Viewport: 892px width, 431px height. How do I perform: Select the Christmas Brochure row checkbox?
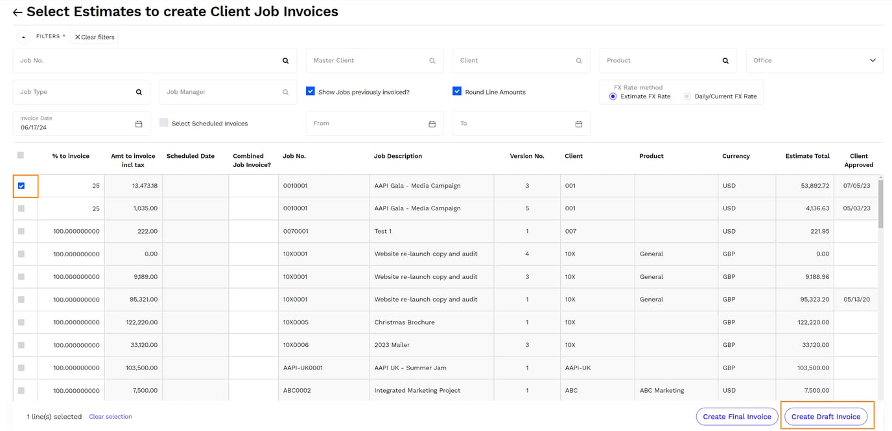click(21, 322)
